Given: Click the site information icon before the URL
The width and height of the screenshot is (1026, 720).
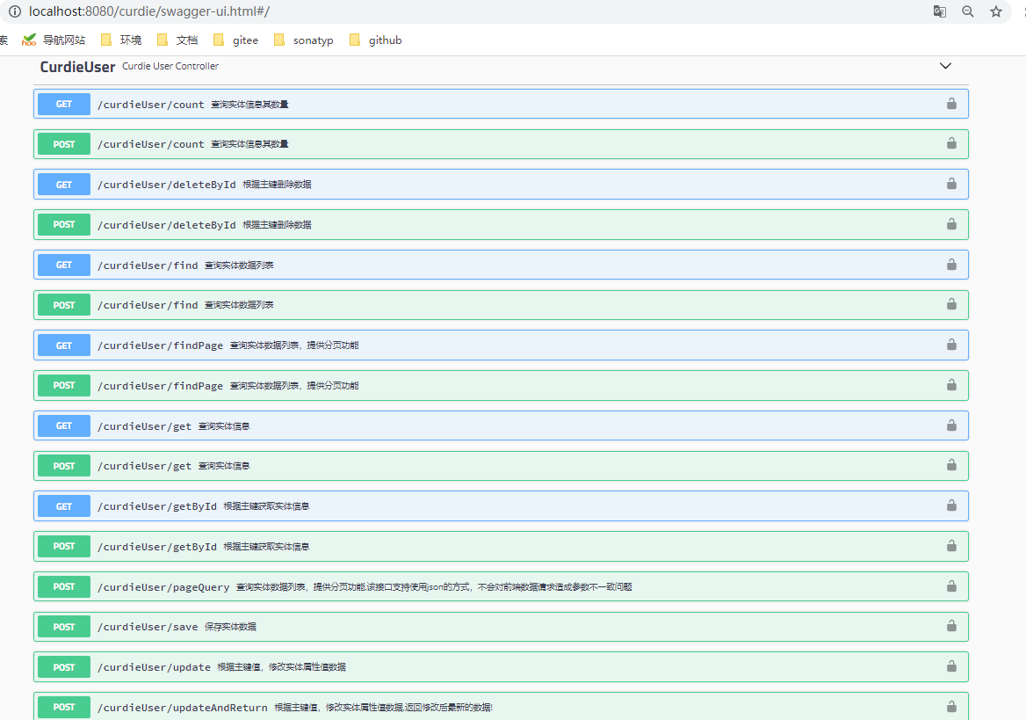Looking at the screenshot, I should click(x=14, y=11).
